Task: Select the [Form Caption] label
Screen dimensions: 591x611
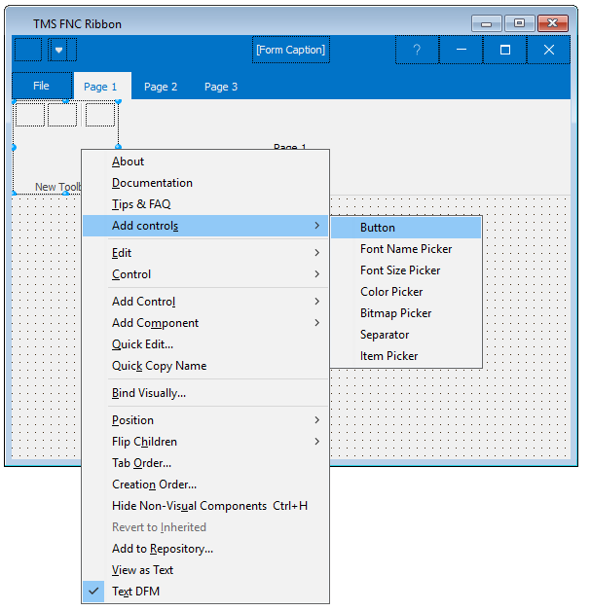Action: 290,50
